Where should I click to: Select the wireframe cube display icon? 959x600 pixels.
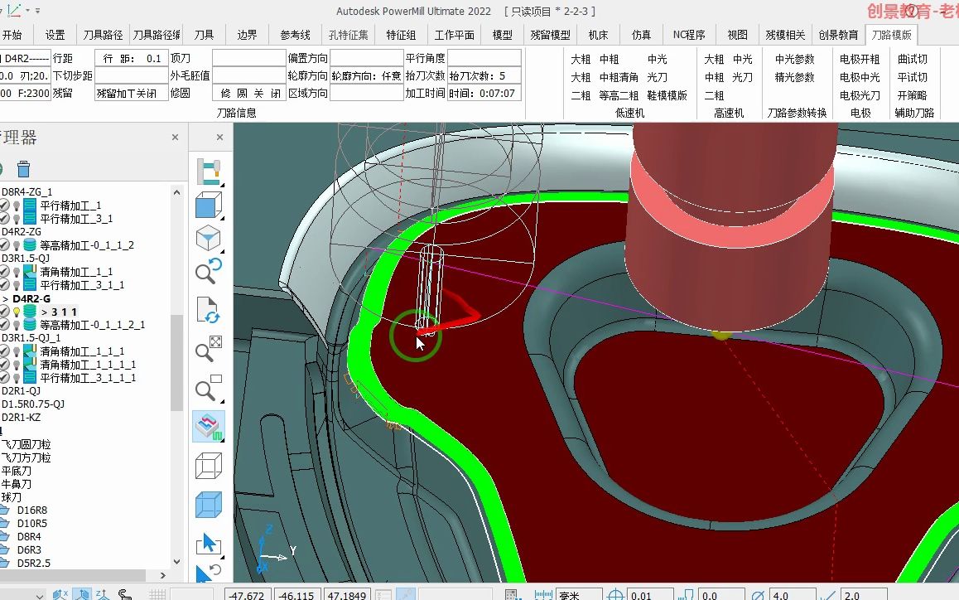[x=208, y=466]
